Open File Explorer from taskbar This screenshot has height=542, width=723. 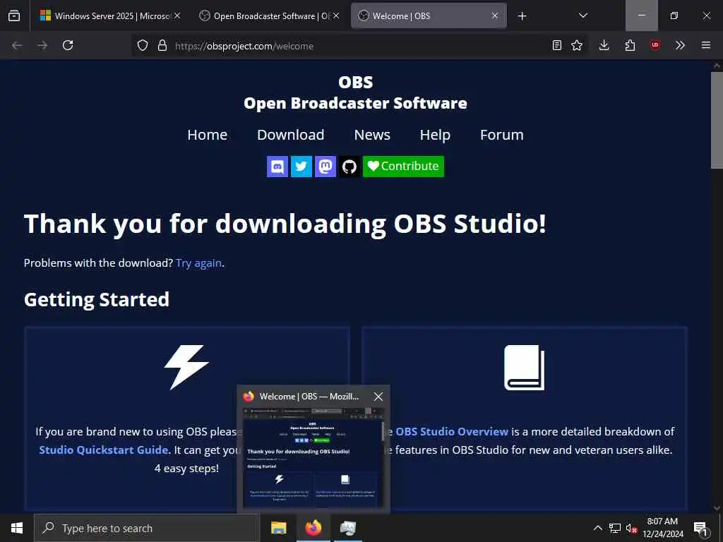278,528
